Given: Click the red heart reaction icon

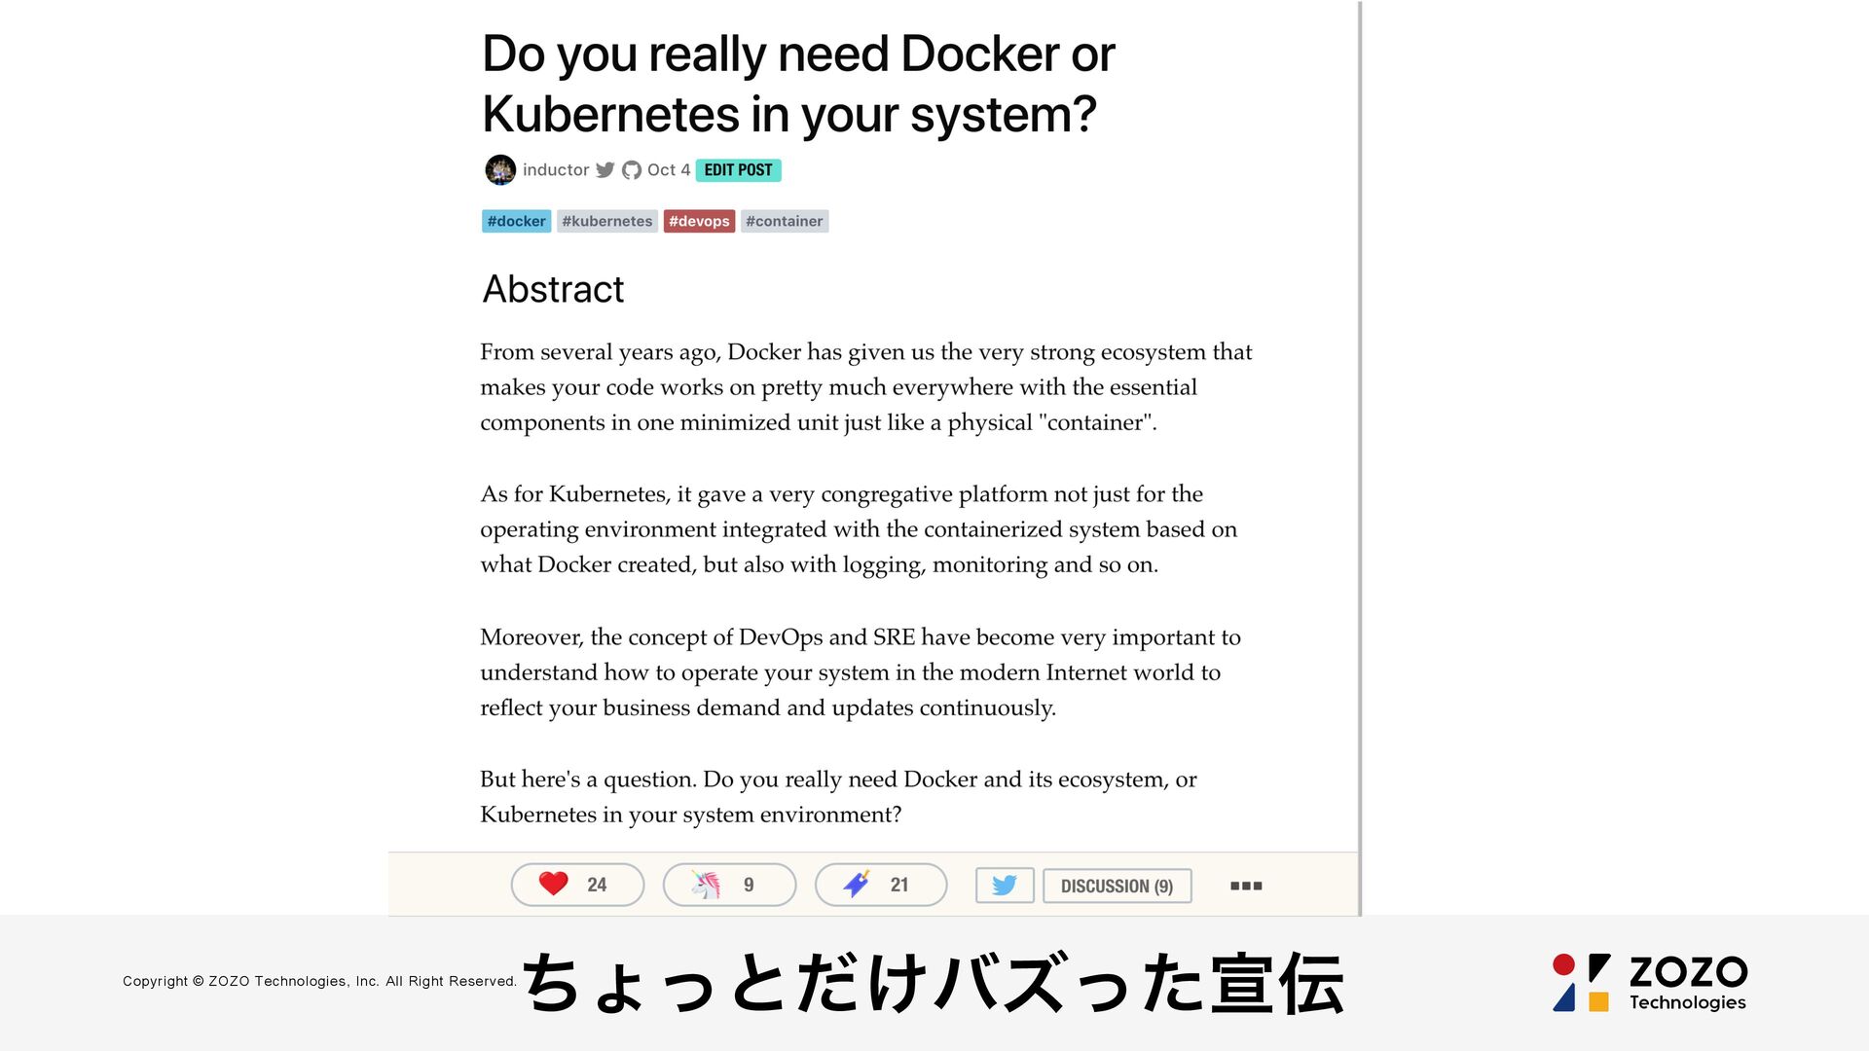Looking at the screenshot, I should (553, 884).
